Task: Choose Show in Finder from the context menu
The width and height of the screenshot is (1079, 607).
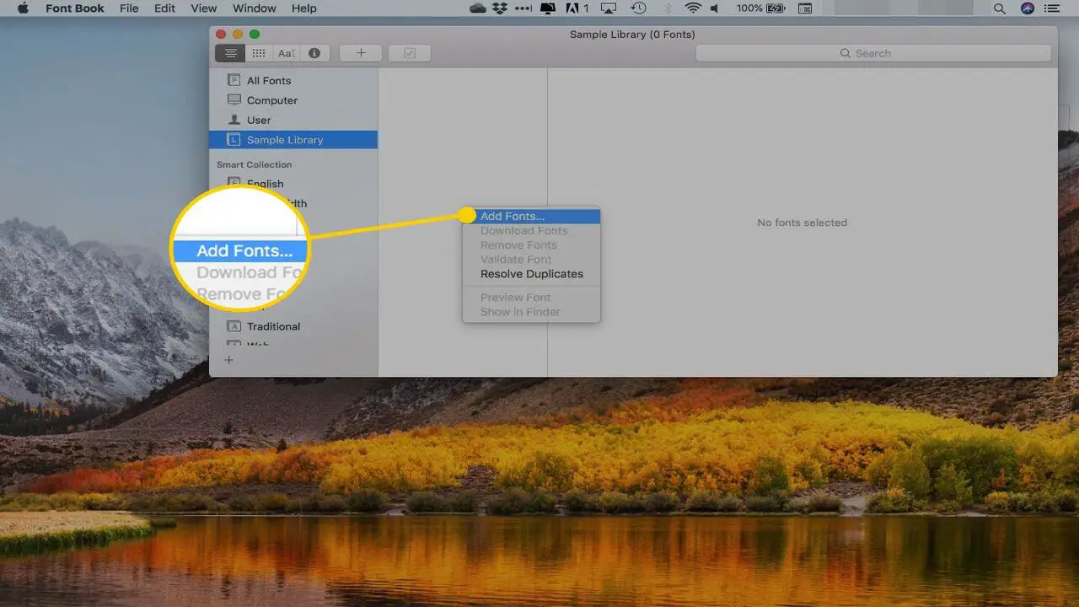Action: click(531, 312)
